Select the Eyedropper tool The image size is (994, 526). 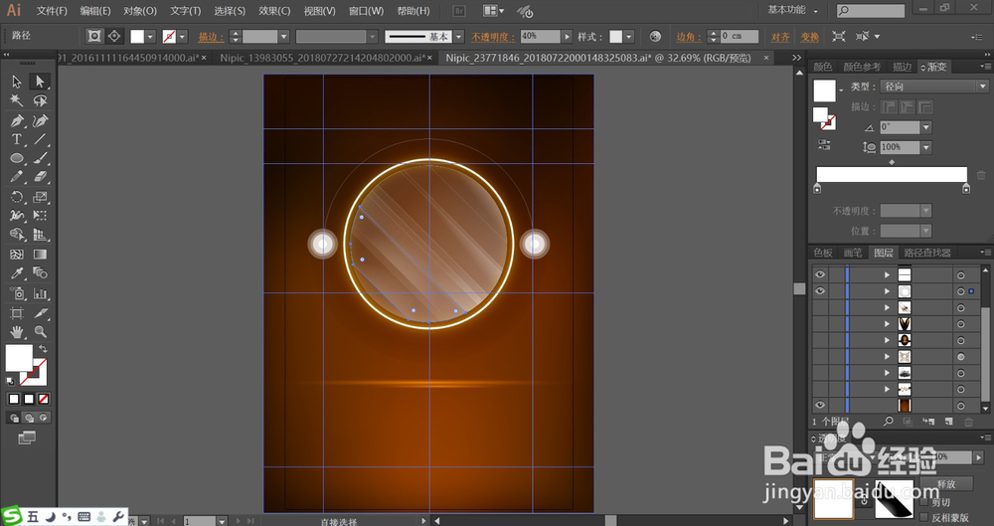click(x=17, y=273)
